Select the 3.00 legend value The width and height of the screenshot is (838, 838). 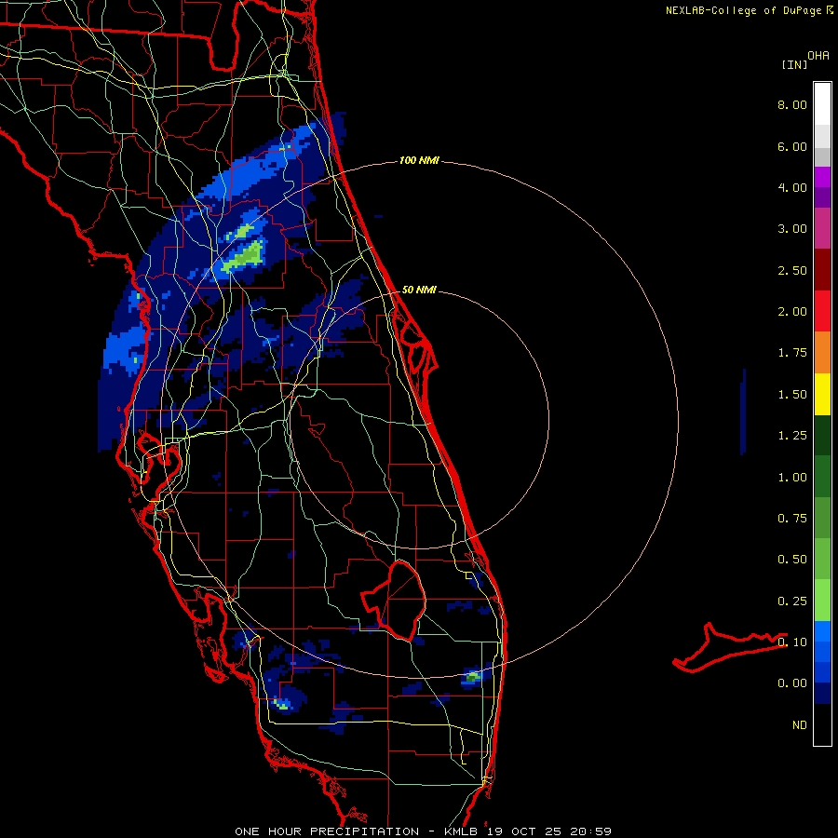coord(792,229)
